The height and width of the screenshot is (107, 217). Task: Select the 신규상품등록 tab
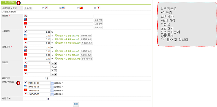click(x=9, y=2)
